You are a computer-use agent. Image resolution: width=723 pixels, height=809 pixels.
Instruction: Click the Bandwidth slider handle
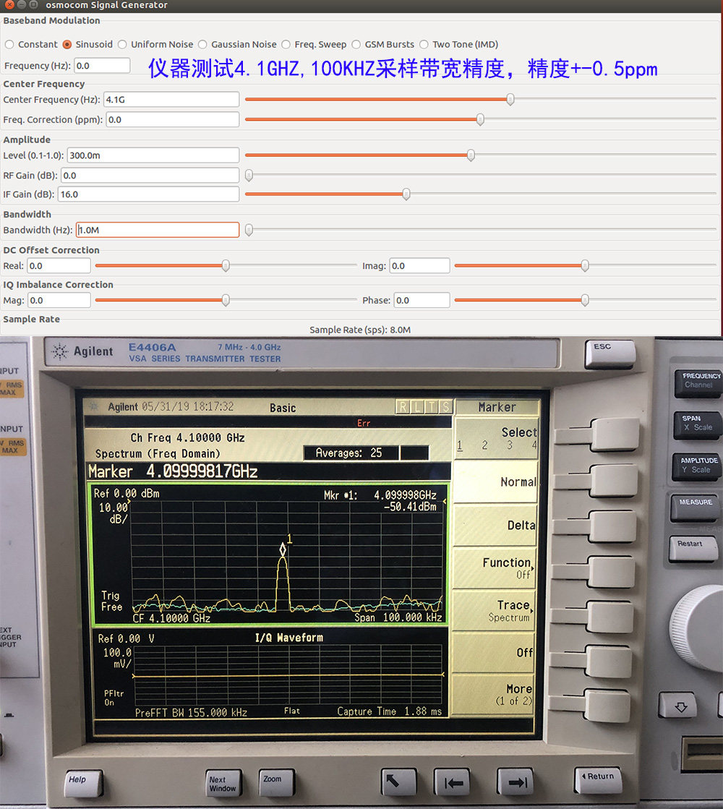click(249, 230)
